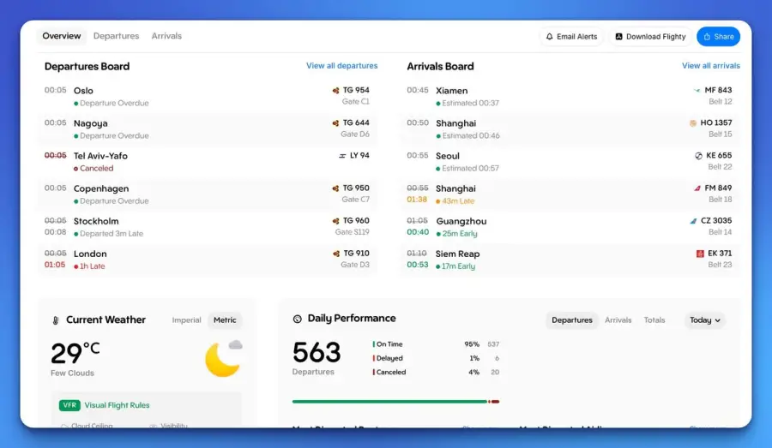This screenshot has width=772, height=448.
Task: Click the red canceled segment of progress bar
Action: tap(495, 401)
